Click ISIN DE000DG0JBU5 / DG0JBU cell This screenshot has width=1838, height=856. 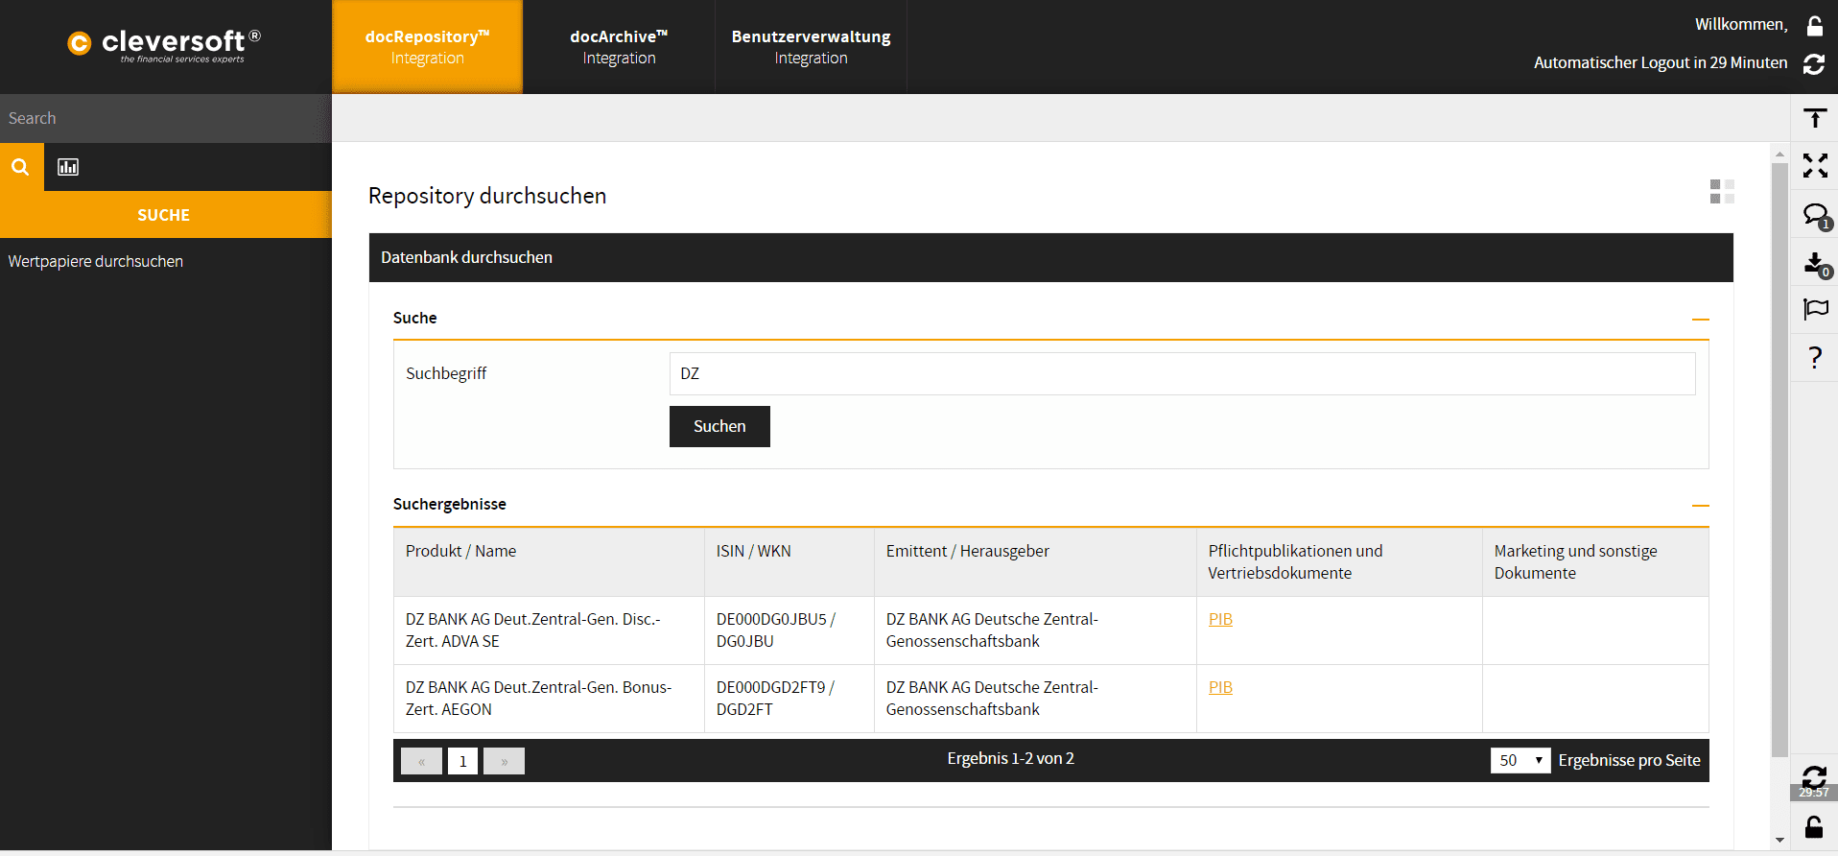click(x=789, y=630)
